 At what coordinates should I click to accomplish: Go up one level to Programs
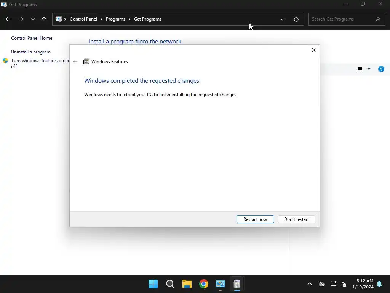(44, 19)
